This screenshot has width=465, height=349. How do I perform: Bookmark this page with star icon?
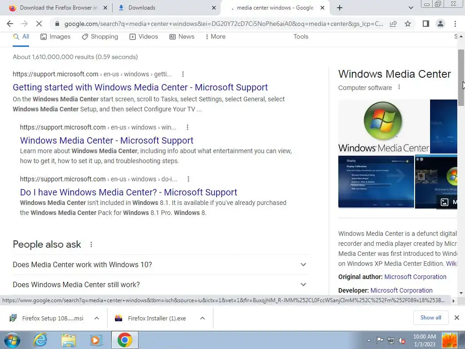[408, 24]
